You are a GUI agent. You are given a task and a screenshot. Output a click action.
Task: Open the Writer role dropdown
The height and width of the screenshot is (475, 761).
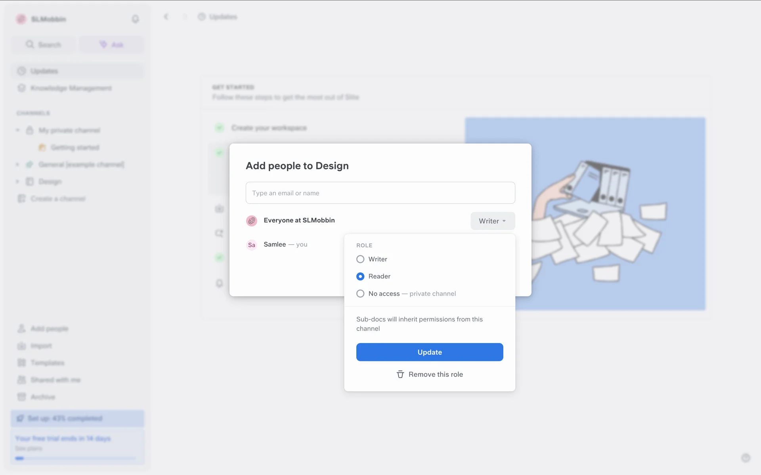[x=492, y=221]
